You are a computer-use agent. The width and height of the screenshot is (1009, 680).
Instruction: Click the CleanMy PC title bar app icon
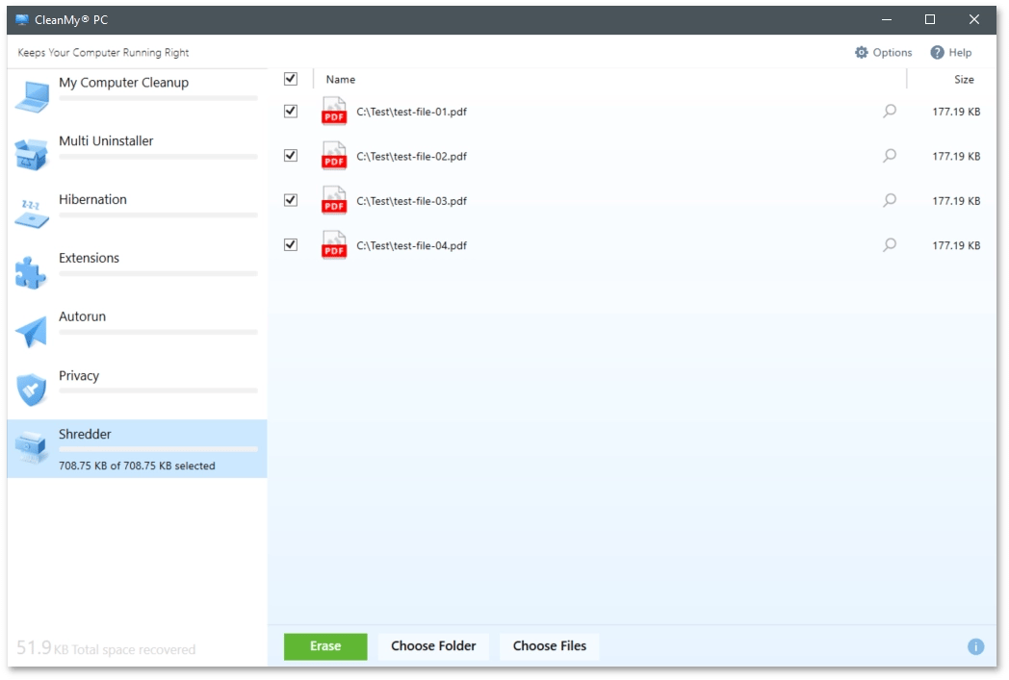coord(22,20)
